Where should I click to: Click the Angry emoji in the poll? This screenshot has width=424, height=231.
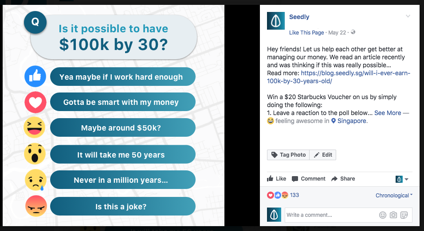(x=36, y=206)
